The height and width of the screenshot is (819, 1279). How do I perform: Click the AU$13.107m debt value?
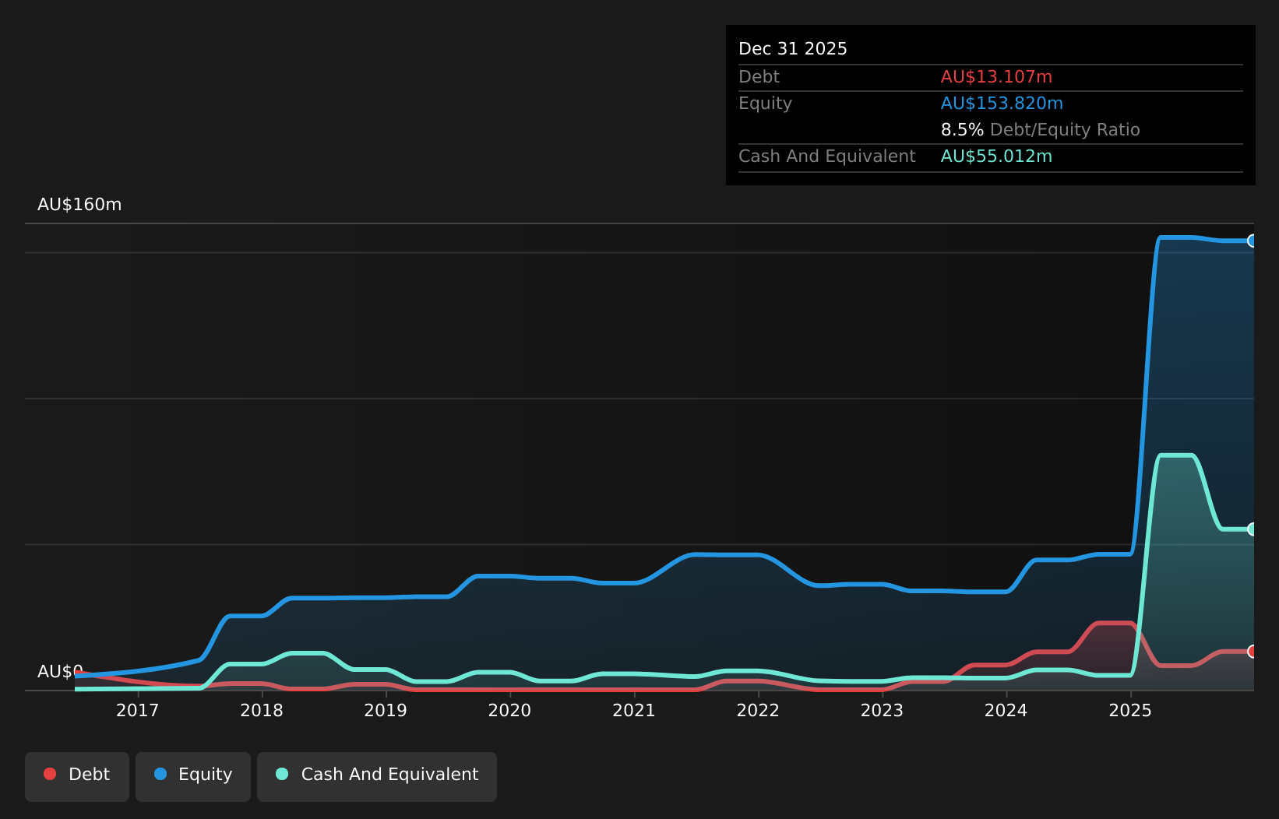(996, 77)
